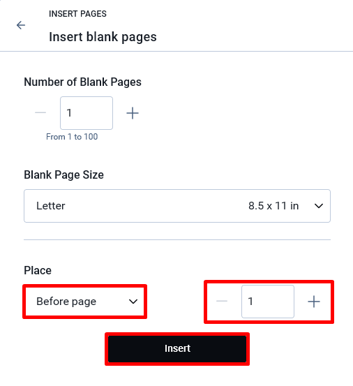The width and height of the screenshot is (353, 386).
Task: Increase the number of blank pages
Action: tap(133, 113)
